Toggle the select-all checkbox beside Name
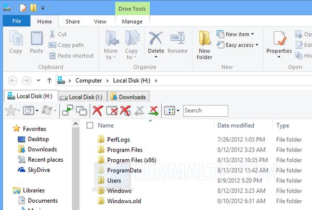This screenshot has width=312, height=210. [x=90, y=125]
